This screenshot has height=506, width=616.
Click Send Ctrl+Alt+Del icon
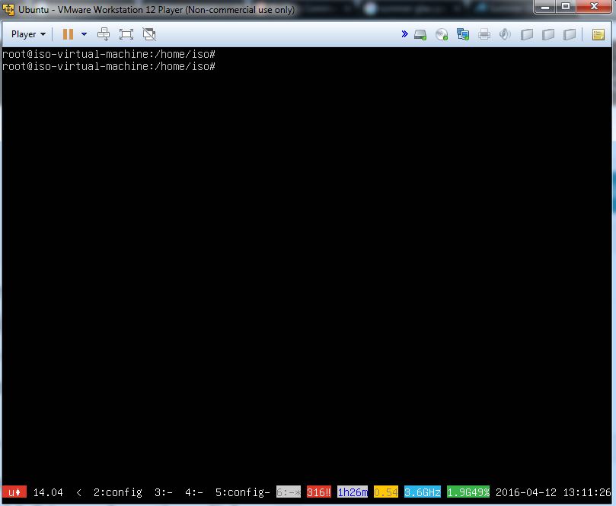coord(104,34)
